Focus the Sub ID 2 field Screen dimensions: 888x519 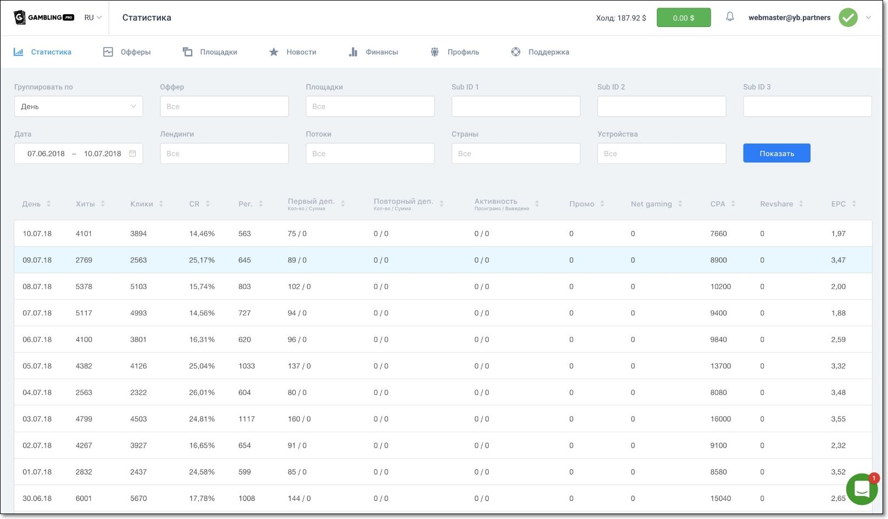pyautogui.click(x=662, y=106)
